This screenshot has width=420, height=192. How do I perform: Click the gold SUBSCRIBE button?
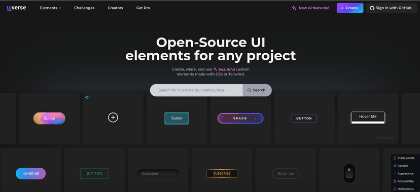coord(222,174)
